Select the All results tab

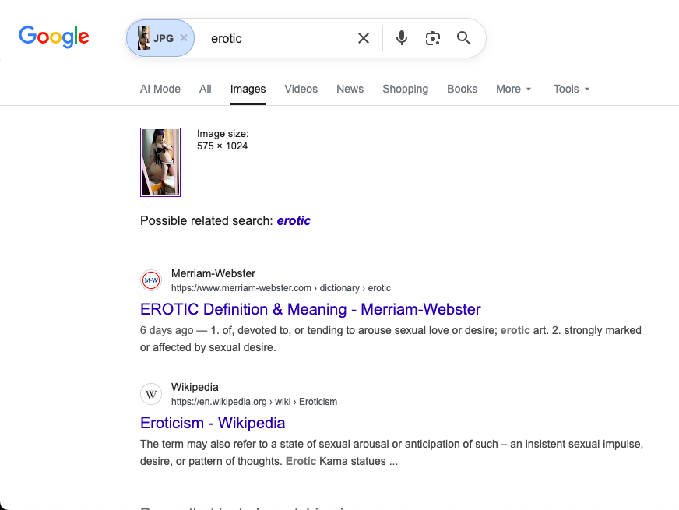tap(206, 89)
